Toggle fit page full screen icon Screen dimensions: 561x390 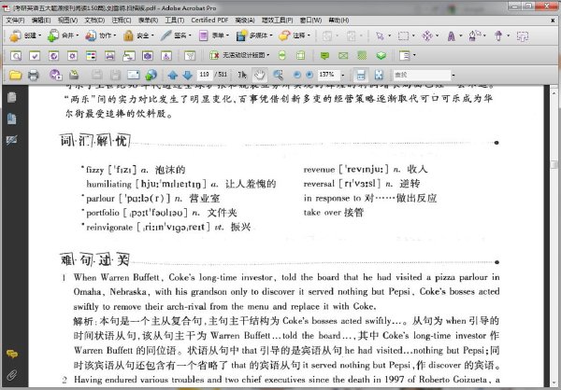tap(379, 75)
